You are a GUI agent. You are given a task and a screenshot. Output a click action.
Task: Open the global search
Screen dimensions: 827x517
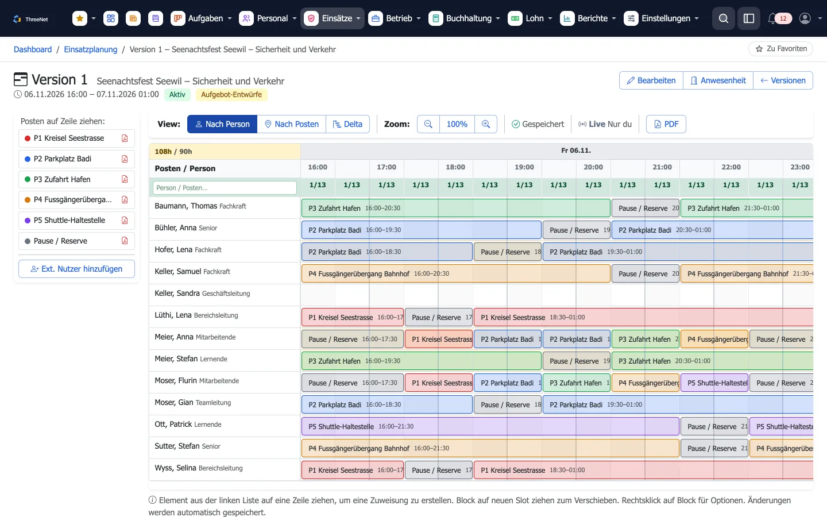point(724,18)
